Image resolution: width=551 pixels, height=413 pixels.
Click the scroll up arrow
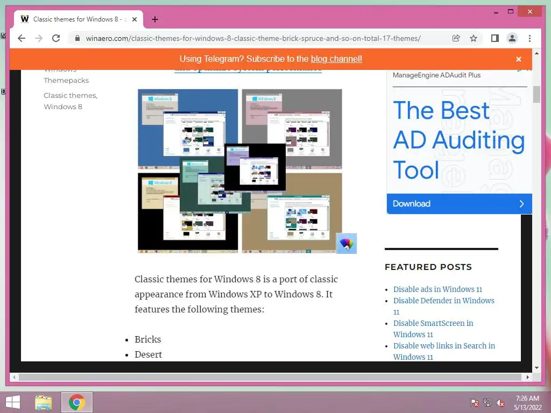[x=536, y=53]
